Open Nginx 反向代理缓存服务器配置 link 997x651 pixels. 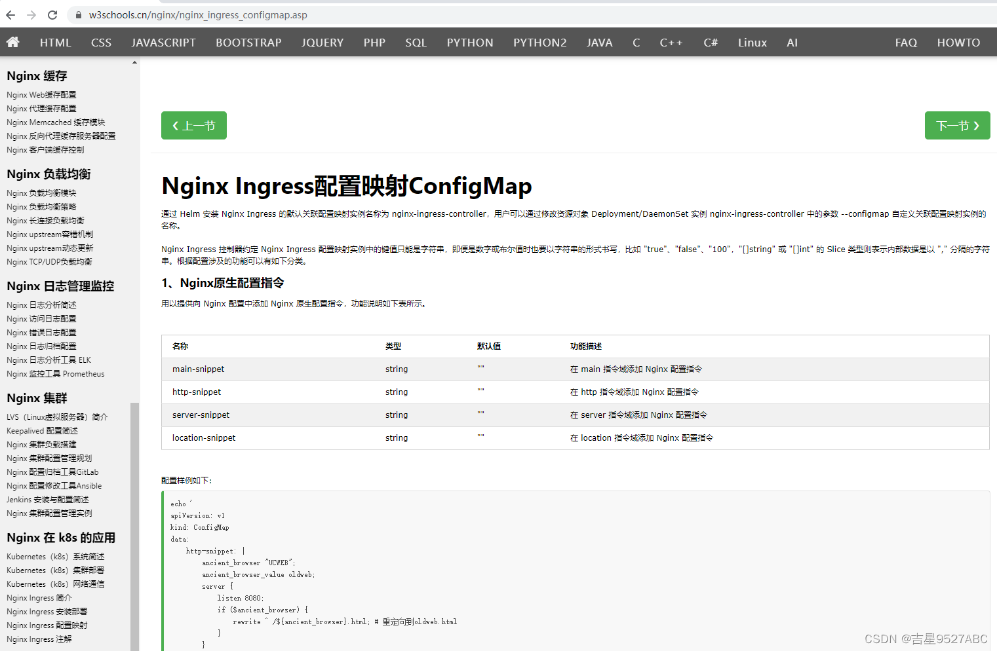61,136
